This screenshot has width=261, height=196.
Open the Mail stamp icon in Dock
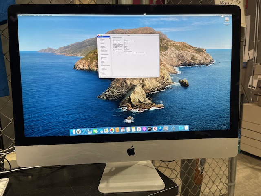point(90,131)
